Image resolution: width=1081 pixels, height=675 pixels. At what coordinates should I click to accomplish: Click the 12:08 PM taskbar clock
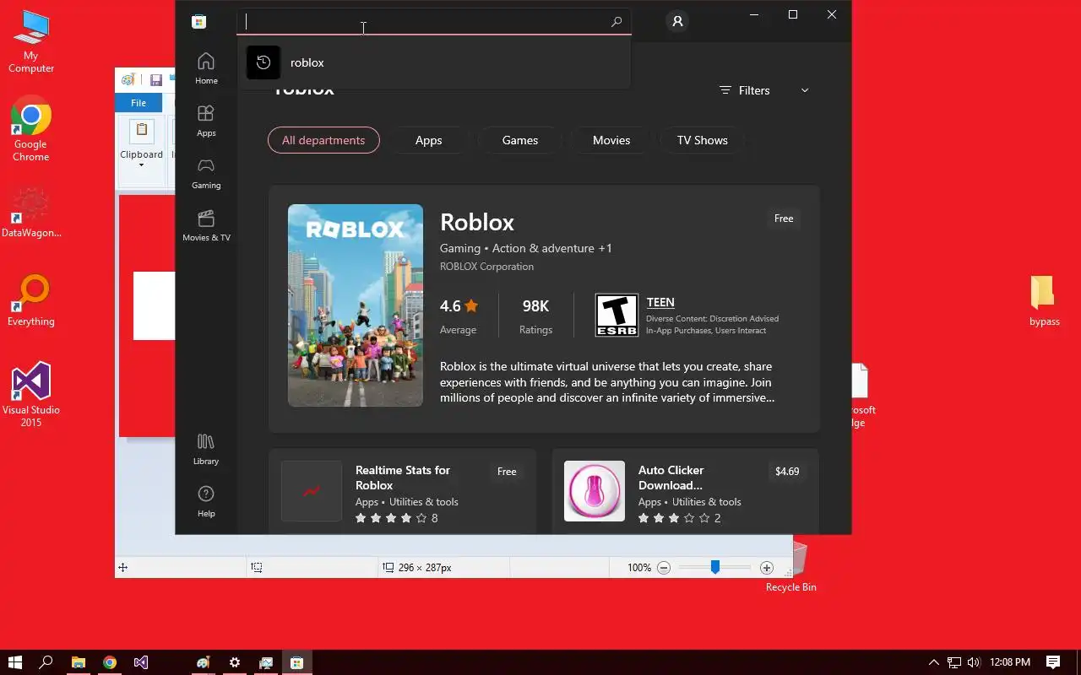1010,662
